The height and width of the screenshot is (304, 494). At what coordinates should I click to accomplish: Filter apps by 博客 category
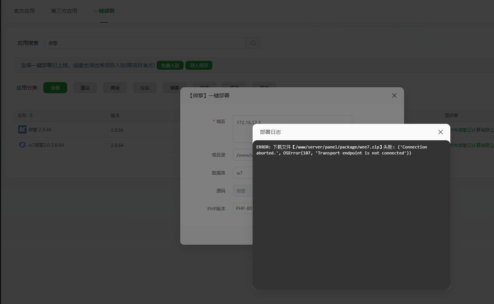click(175, 88)
